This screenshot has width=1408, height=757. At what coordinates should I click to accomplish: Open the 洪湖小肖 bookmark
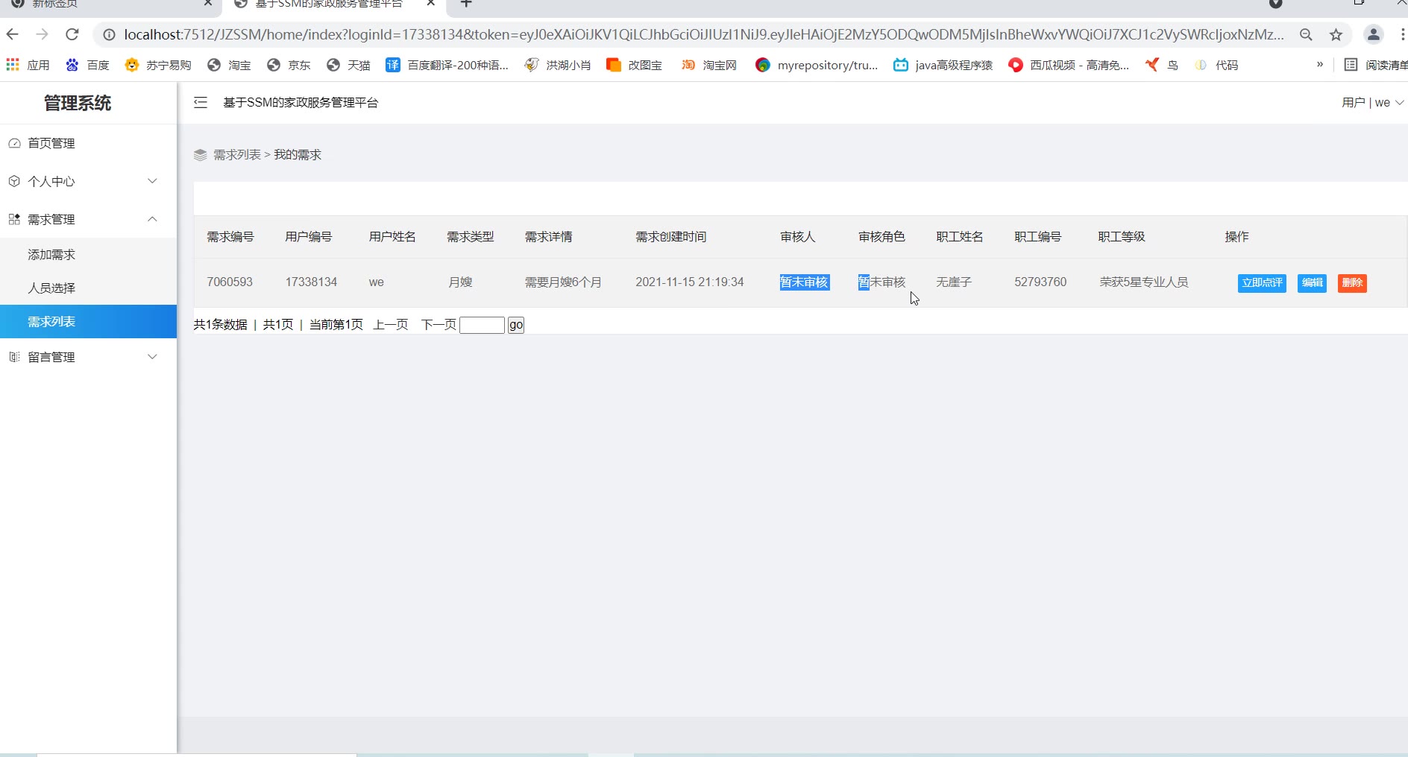pos(558,65)
